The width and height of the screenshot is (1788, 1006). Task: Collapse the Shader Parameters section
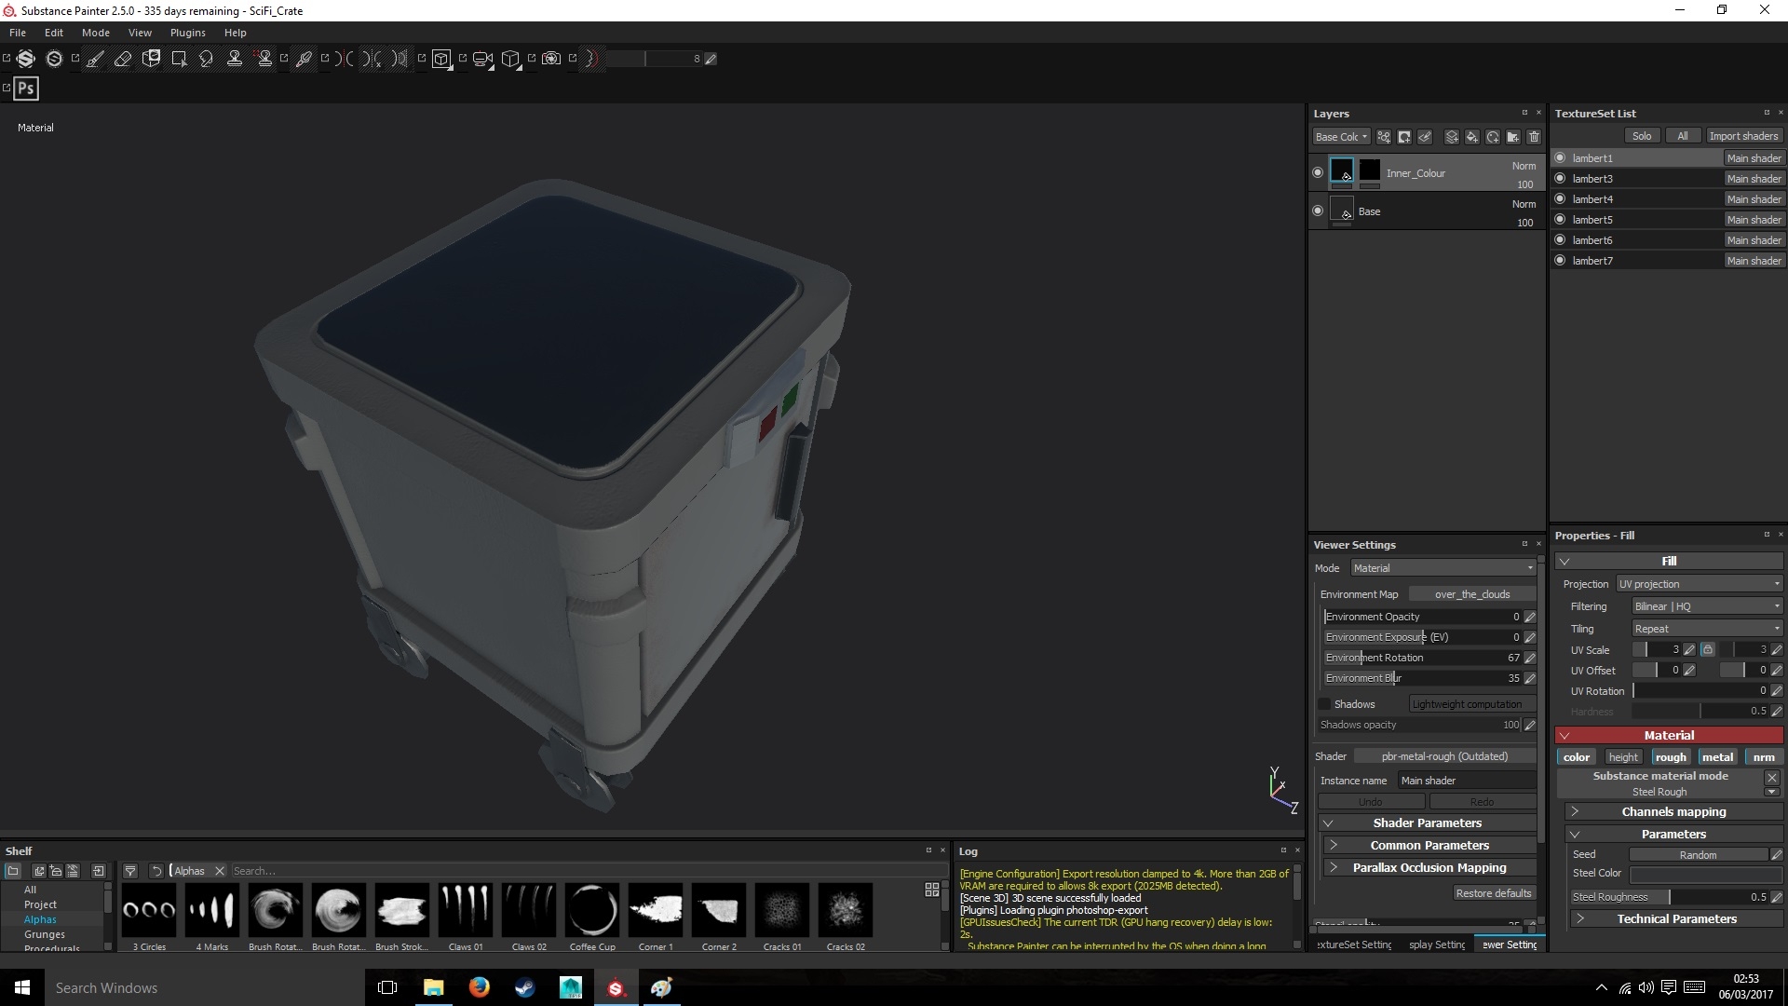(1427, 822)
